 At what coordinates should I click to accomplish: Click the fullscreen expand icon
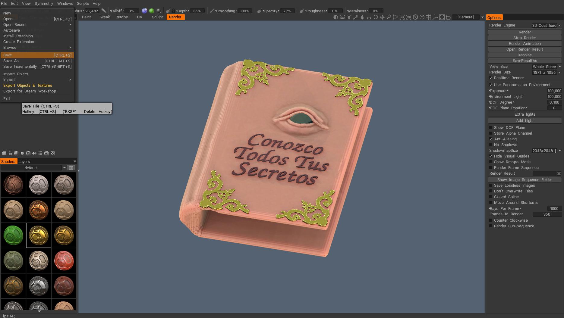click(442, 17)
